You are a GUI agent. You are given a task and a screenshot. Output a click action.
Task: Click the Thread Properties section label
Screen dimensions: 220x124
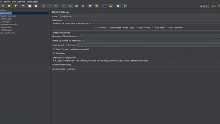click(x=61, y=33)
